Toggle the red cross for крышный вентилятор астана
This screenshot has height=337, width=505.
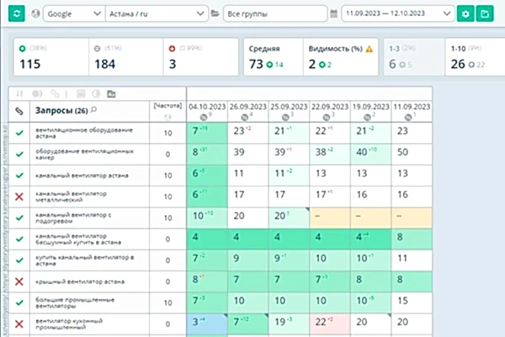pyautogui.click(x=19, y=277)
